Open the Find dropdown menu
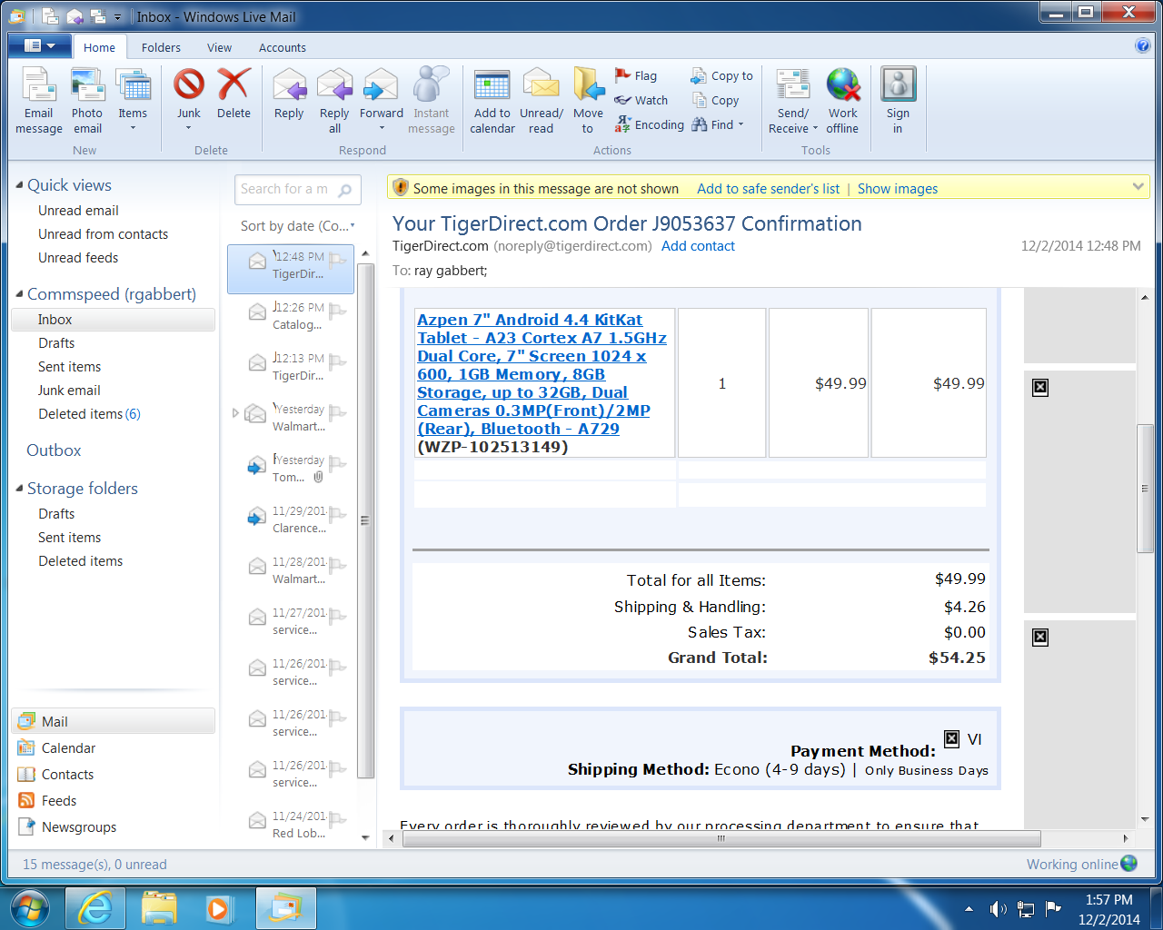Screen dimensions: 1163x930 741,124
